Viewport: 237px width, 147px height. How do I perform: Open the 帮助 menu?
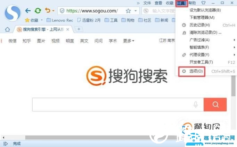point(192,3)
